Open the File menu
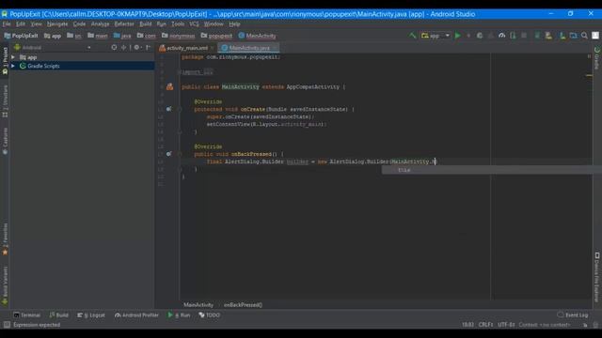602x338 pixels. pyautogui.click(x=7, y=23)
